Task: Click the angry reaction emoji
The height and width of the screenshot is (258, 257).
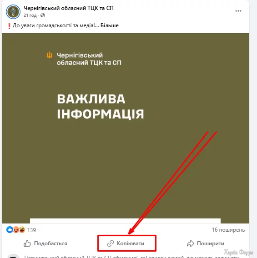Action: (16, 230)
